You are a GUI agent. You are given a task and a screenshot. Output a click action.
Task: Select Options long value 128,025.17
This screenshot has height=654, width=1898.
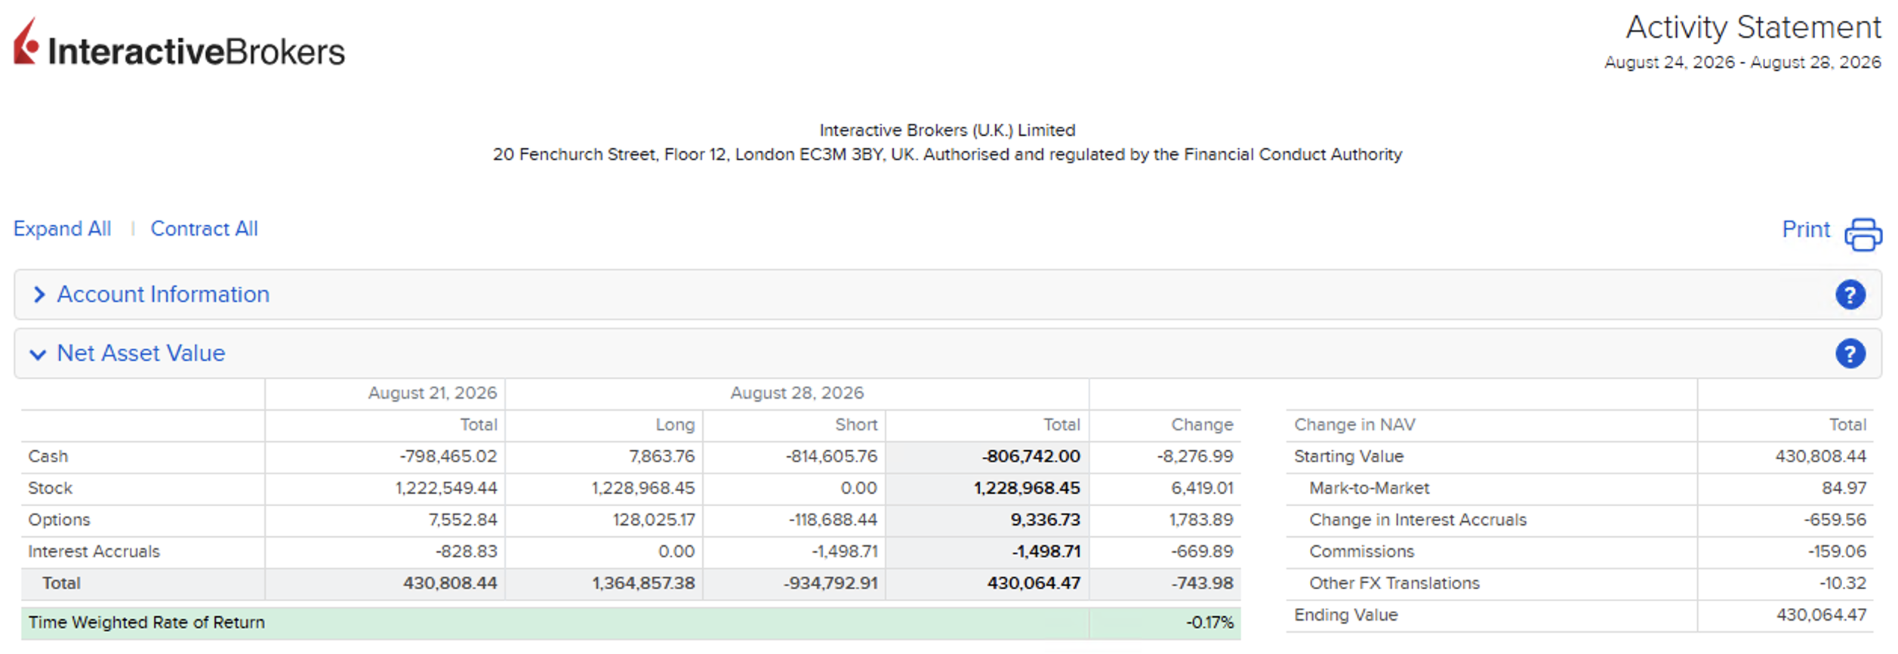654,520
